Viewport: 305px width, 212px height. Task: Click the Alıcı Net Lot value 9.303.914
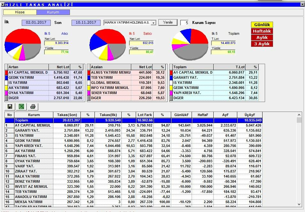pyautogui.click(x=57, y=43)
